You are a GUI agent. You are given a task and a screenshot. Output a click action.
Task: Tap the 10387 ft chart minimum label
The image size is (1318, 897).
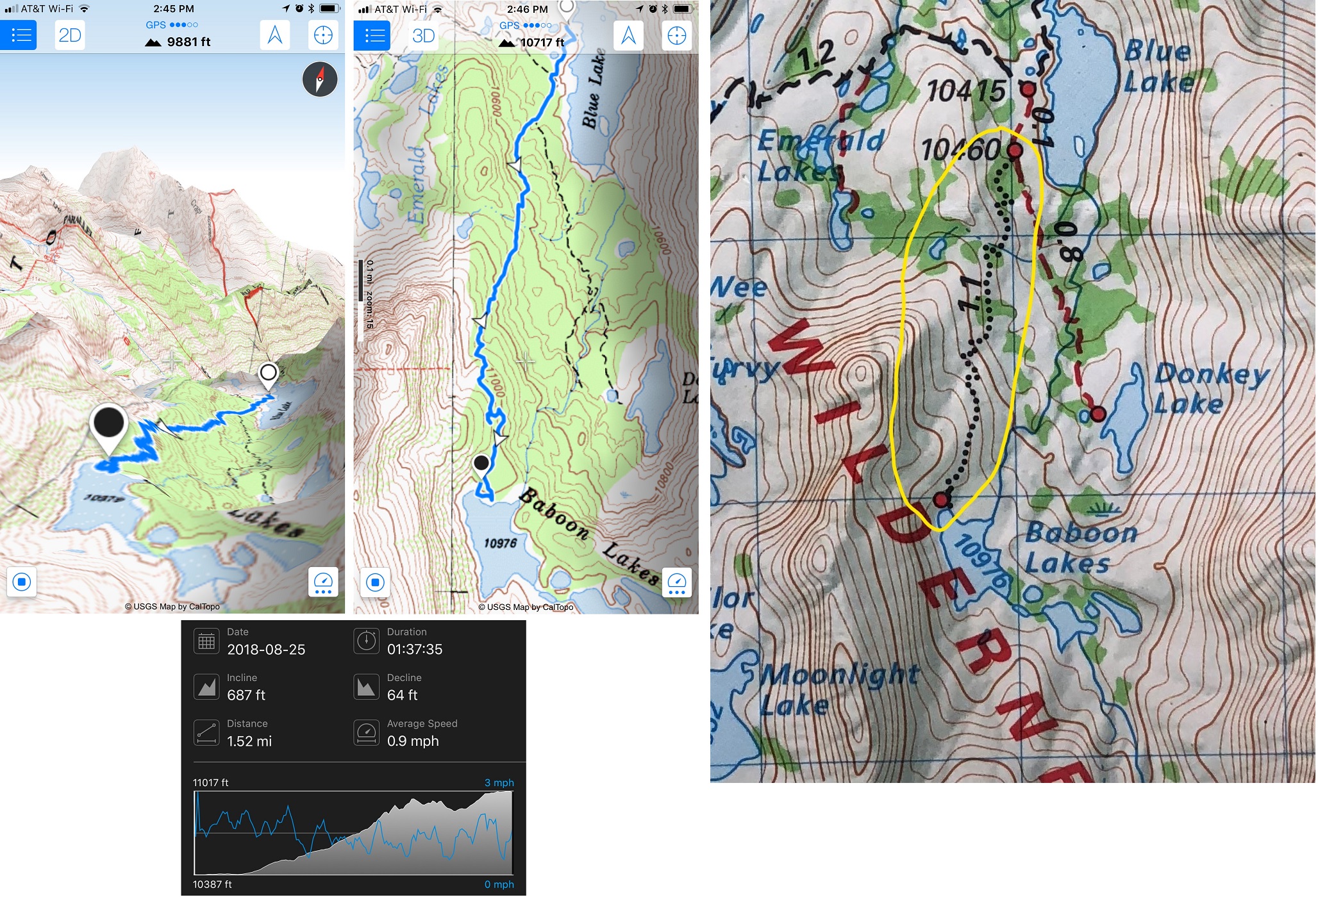[x=212, y=885]
